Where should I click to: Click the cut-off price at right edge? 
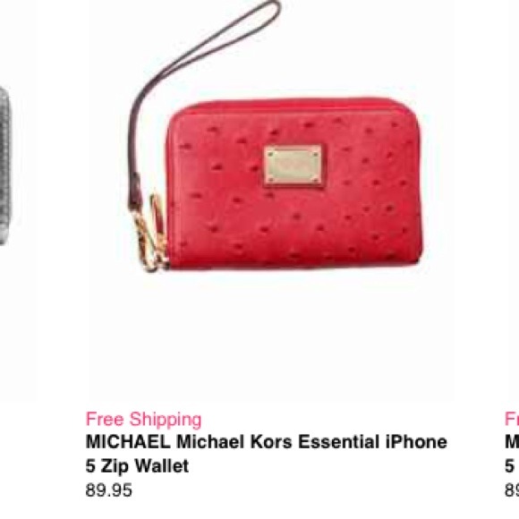(512, 490)
